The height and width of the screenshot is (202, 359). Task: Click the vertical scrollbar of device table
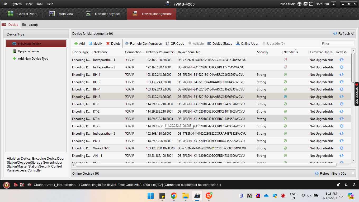click(353, 68)
